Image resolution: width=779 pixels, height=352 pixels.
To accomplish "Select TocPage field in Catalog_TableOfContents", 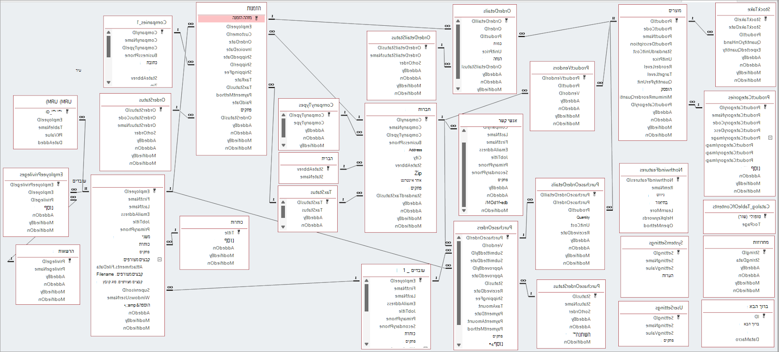I will tap(751, 225).
